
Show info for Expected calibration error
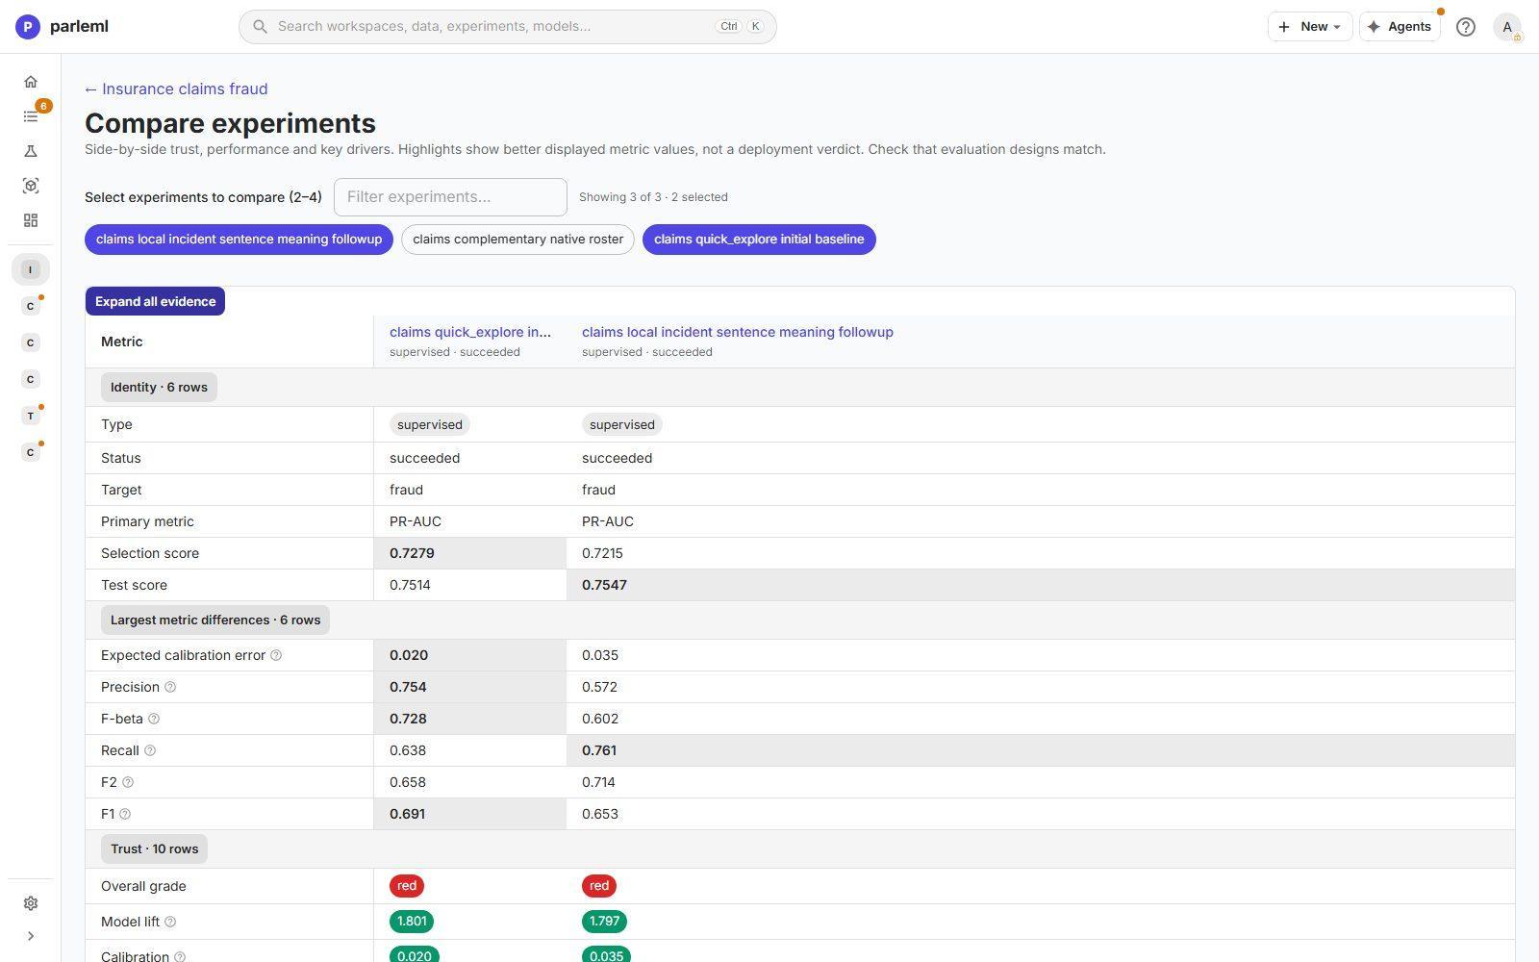point(276,655)
